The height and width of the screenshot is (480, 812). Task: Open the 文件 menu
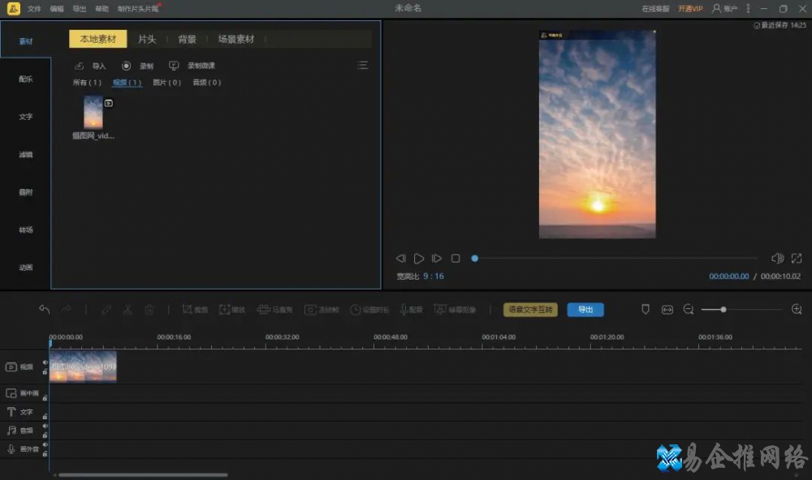pyautogui.click(x=32, y=8)
